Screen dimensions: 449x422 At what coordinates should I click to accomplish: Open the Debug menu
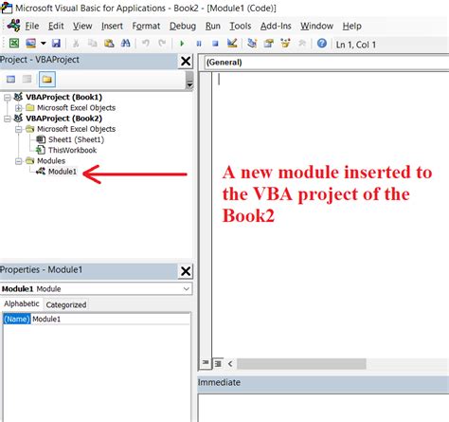click(x=183, y=26)
